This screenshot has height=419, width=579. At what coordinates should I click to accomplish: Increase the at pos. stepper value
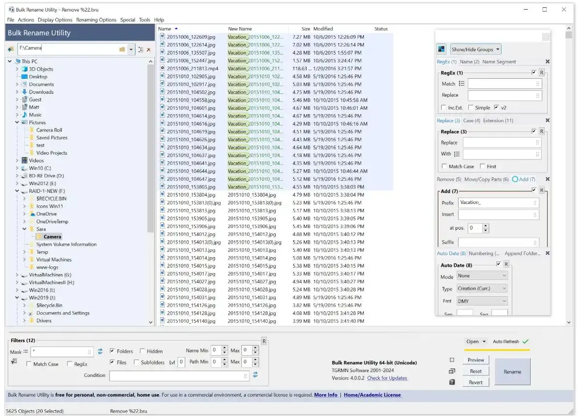coord(486,226)
